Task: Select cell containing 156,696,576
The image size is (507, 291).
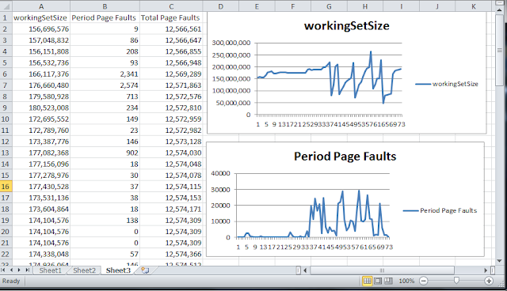Action: point(41,28)
